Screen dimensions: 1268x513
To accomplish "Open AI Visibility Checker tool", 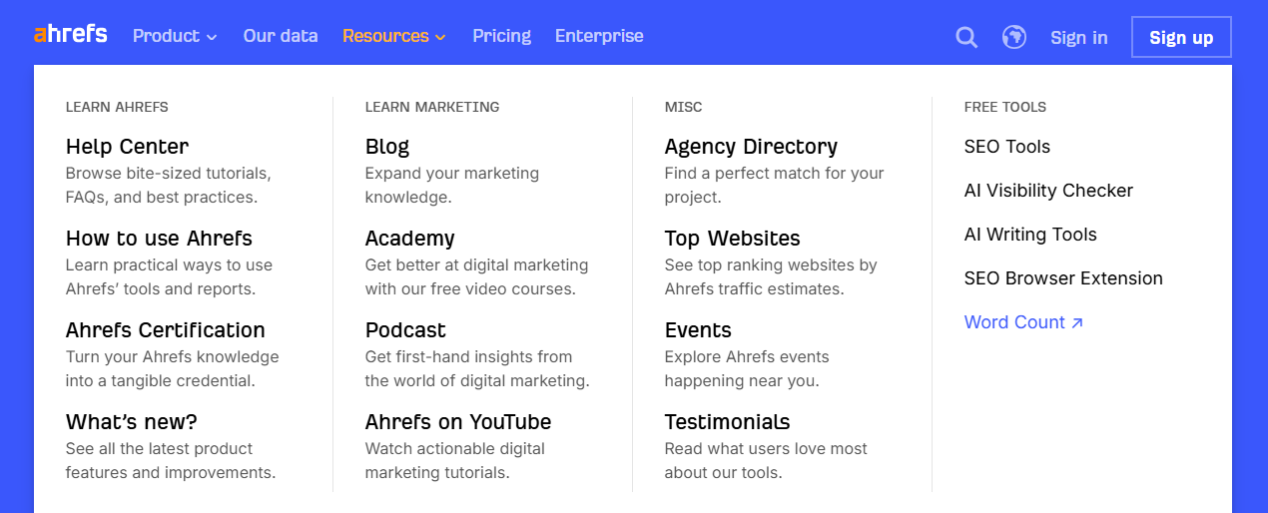I will [1048, 191].
